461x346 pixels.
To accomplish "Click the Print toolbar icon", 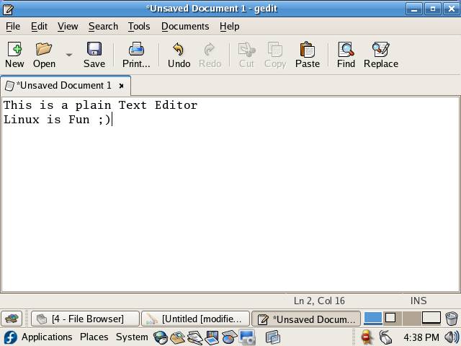I will click(136, 50).
